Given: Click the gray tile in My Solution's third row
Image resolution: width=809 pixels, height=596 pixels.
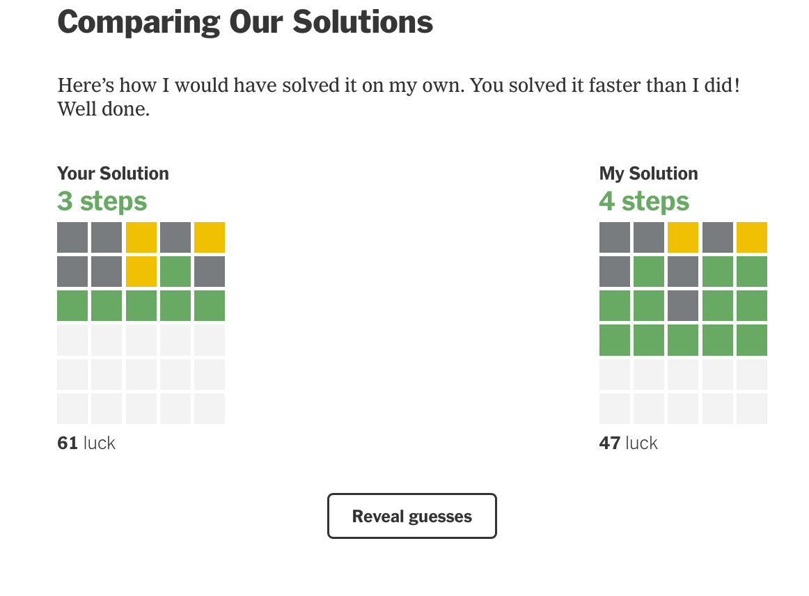Looking at the screenshot, I should click(683, 306).
